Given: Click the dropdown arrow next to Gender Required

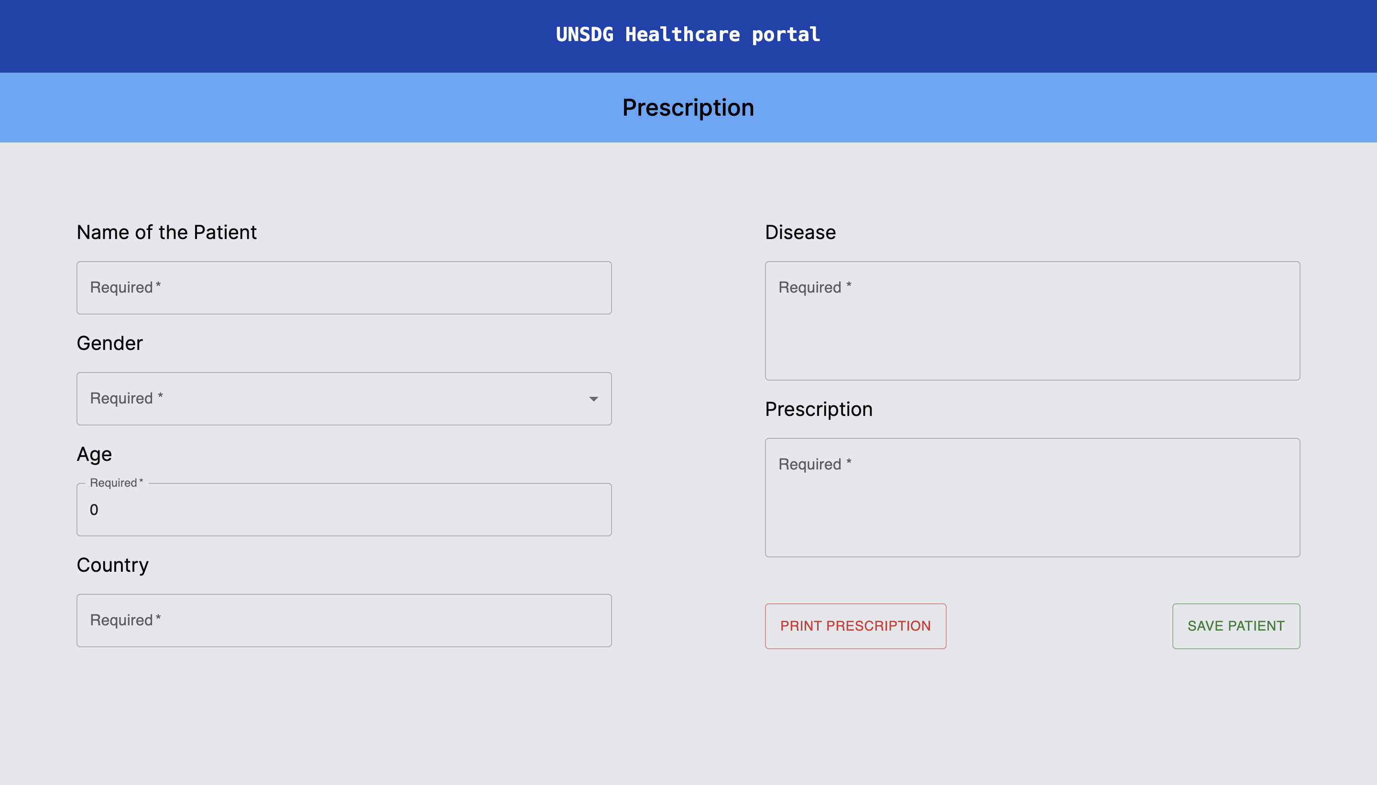Looking at the screenshot, I should 594,399.
